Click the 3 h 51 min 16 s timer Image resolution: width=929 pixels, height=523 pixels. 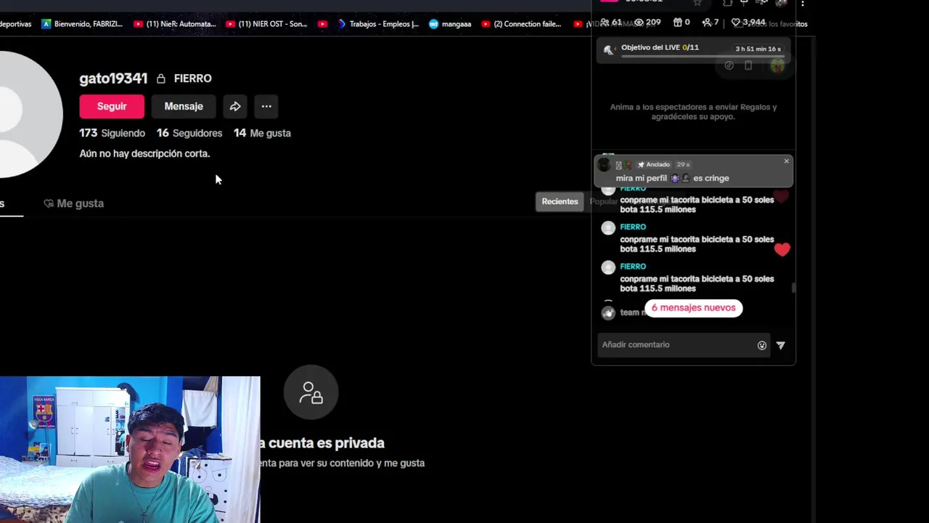click(758, 49)
